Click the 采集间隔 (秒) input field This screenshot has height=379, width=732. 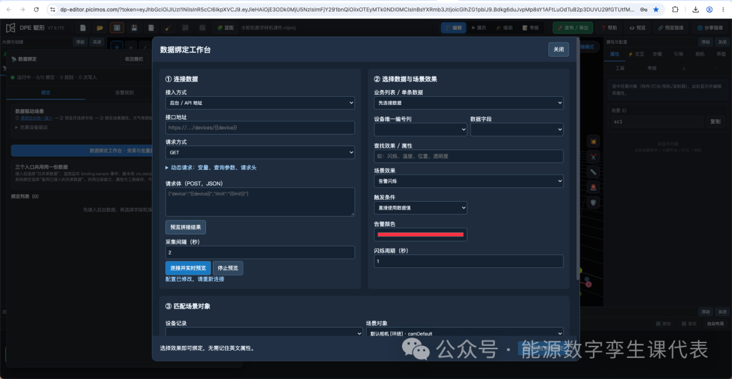pos(260,252)
